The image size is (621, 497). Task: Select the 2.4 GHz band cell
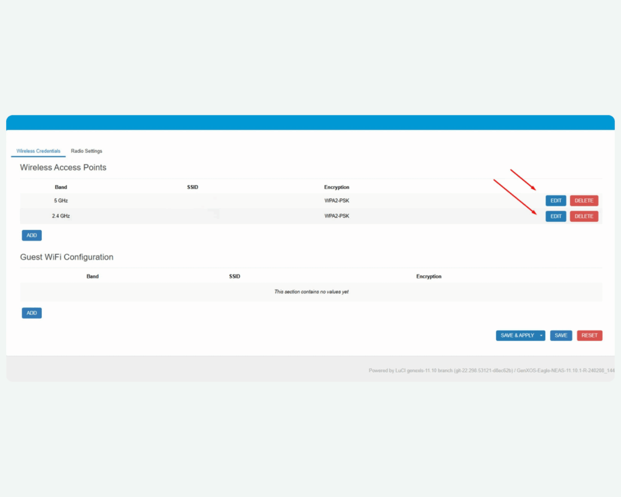coord(61,216)
